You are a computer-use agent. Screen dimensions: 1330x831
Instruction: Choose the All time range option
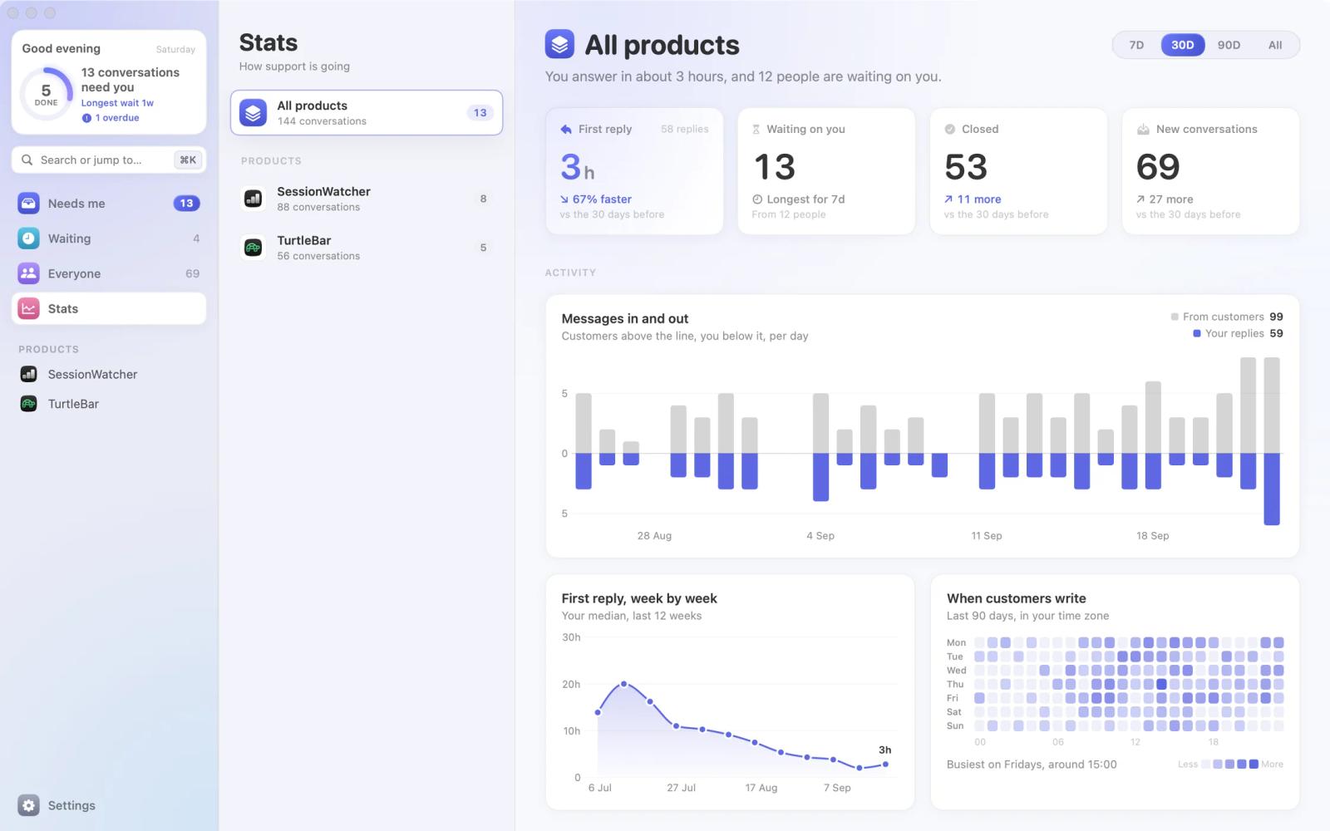pos(1275,45)
